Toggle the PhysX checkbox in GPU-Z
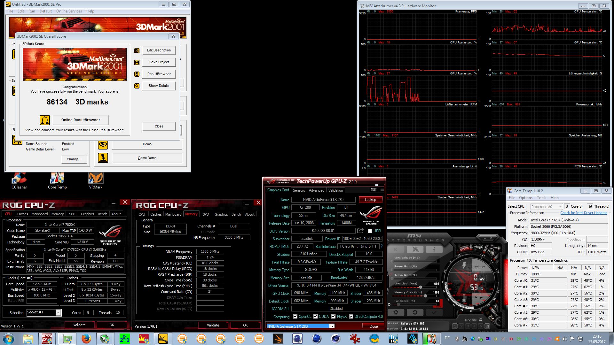Viewport: 614px width, 345px height. point(333,317)
